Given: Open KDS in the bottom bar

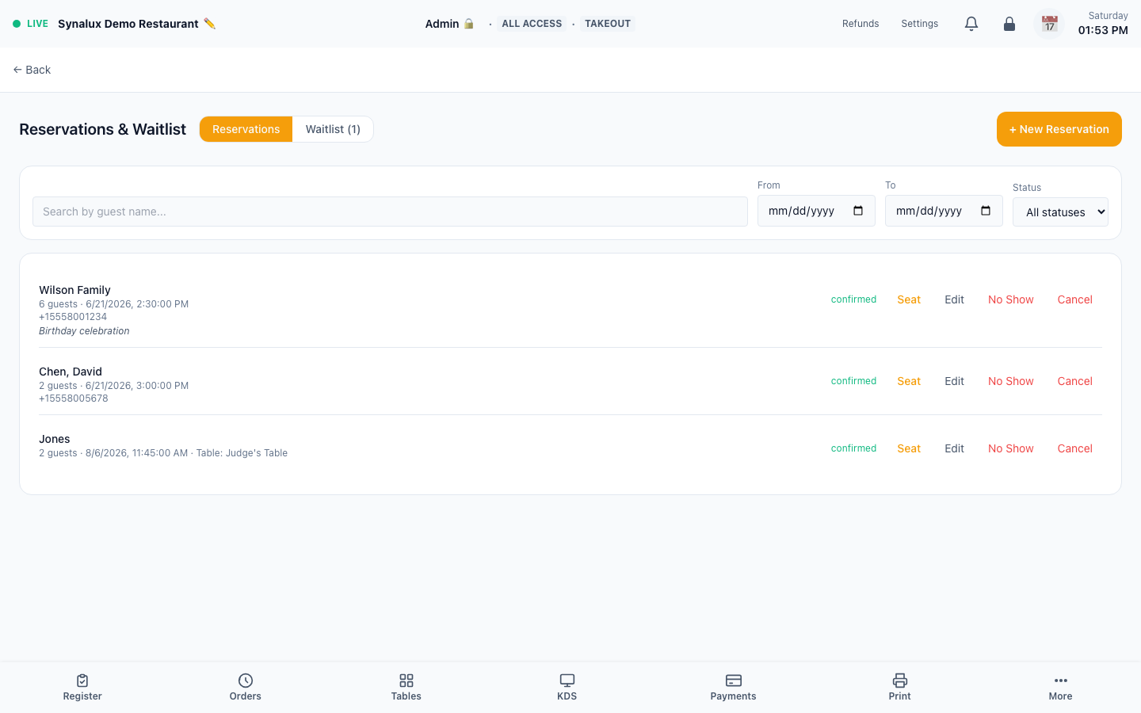Looking at the screenshot, I should click(x=567, y=687).
